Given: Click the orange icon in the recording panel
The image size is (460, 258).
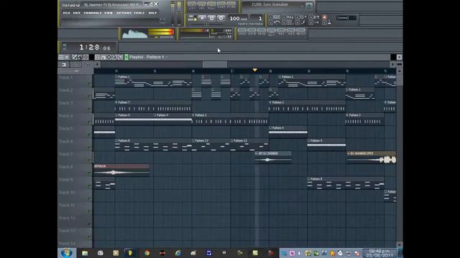Looking at the screenshot, I should pyautogui.click(x=324, y=17).
